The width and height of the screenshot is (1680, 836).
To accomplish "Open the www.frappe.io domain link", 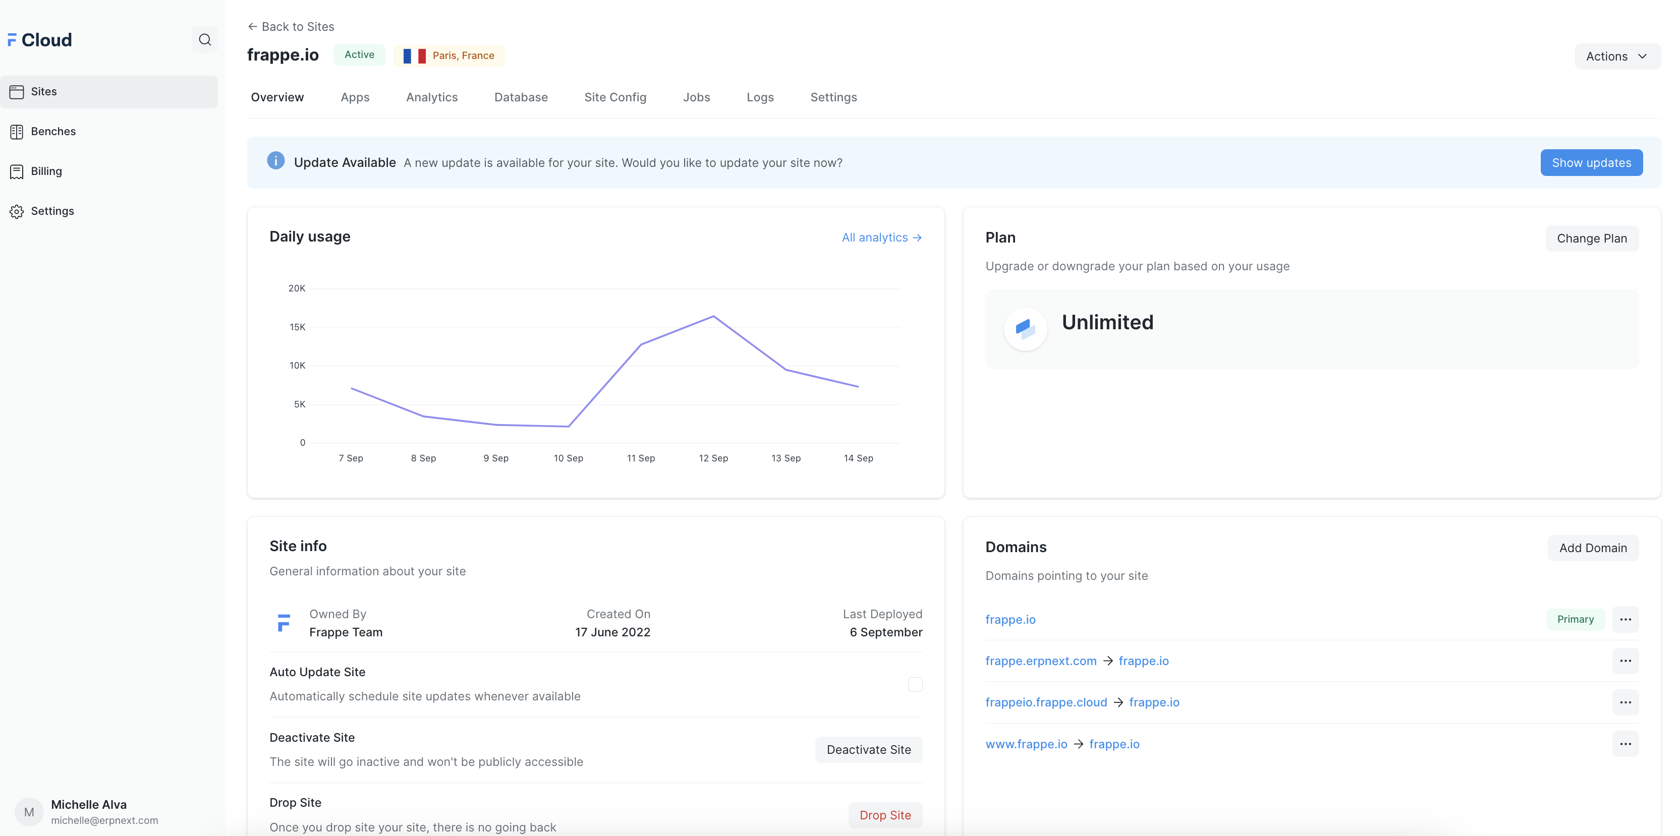I will point(1026,744).
